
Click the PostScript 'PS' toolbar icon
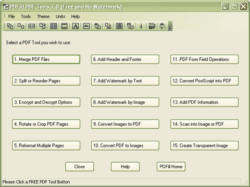130,26
